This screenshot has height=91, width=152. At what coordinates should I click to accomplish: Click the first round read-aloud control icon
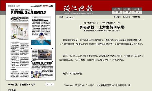[x=67, y=18]
